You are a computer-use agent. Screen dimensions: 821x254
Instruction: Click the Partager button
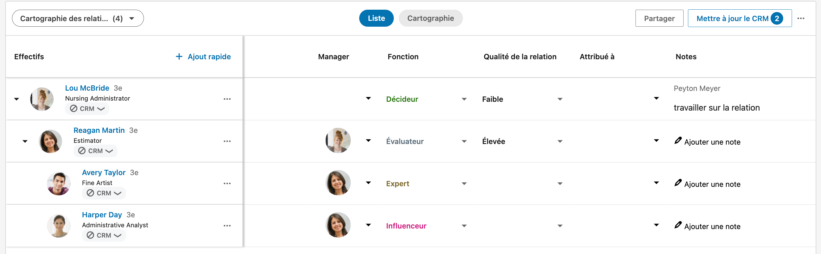tap(659, 18)
